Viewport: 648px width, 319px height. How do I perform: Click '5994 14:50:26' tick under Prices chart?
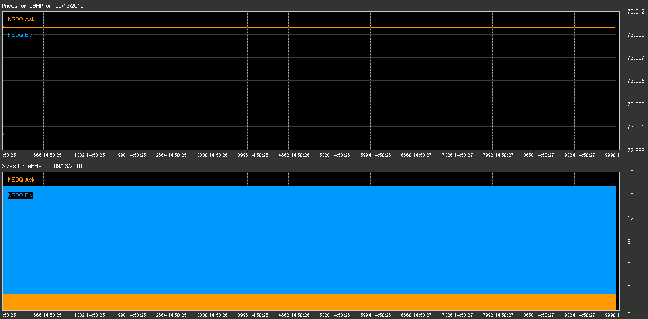pyautogui.click(x=375, y=155)
